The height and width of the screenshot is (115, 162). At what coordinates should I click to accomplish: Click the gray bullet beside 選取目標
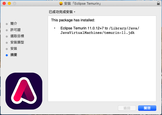[x=7, y=36]
